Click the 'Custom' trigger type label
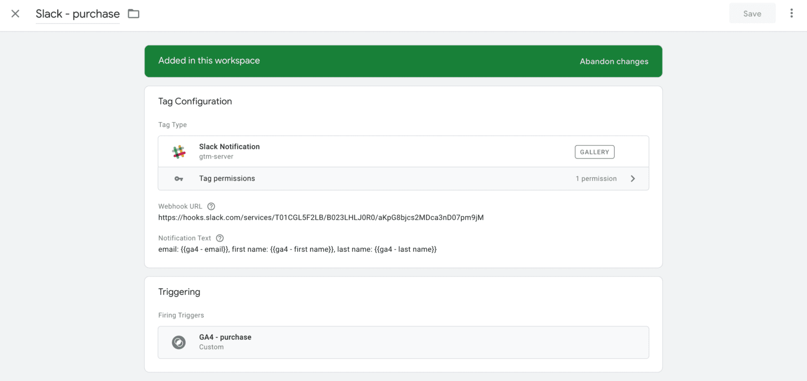This screenshot has height=381, width=807. coord(211,347)
